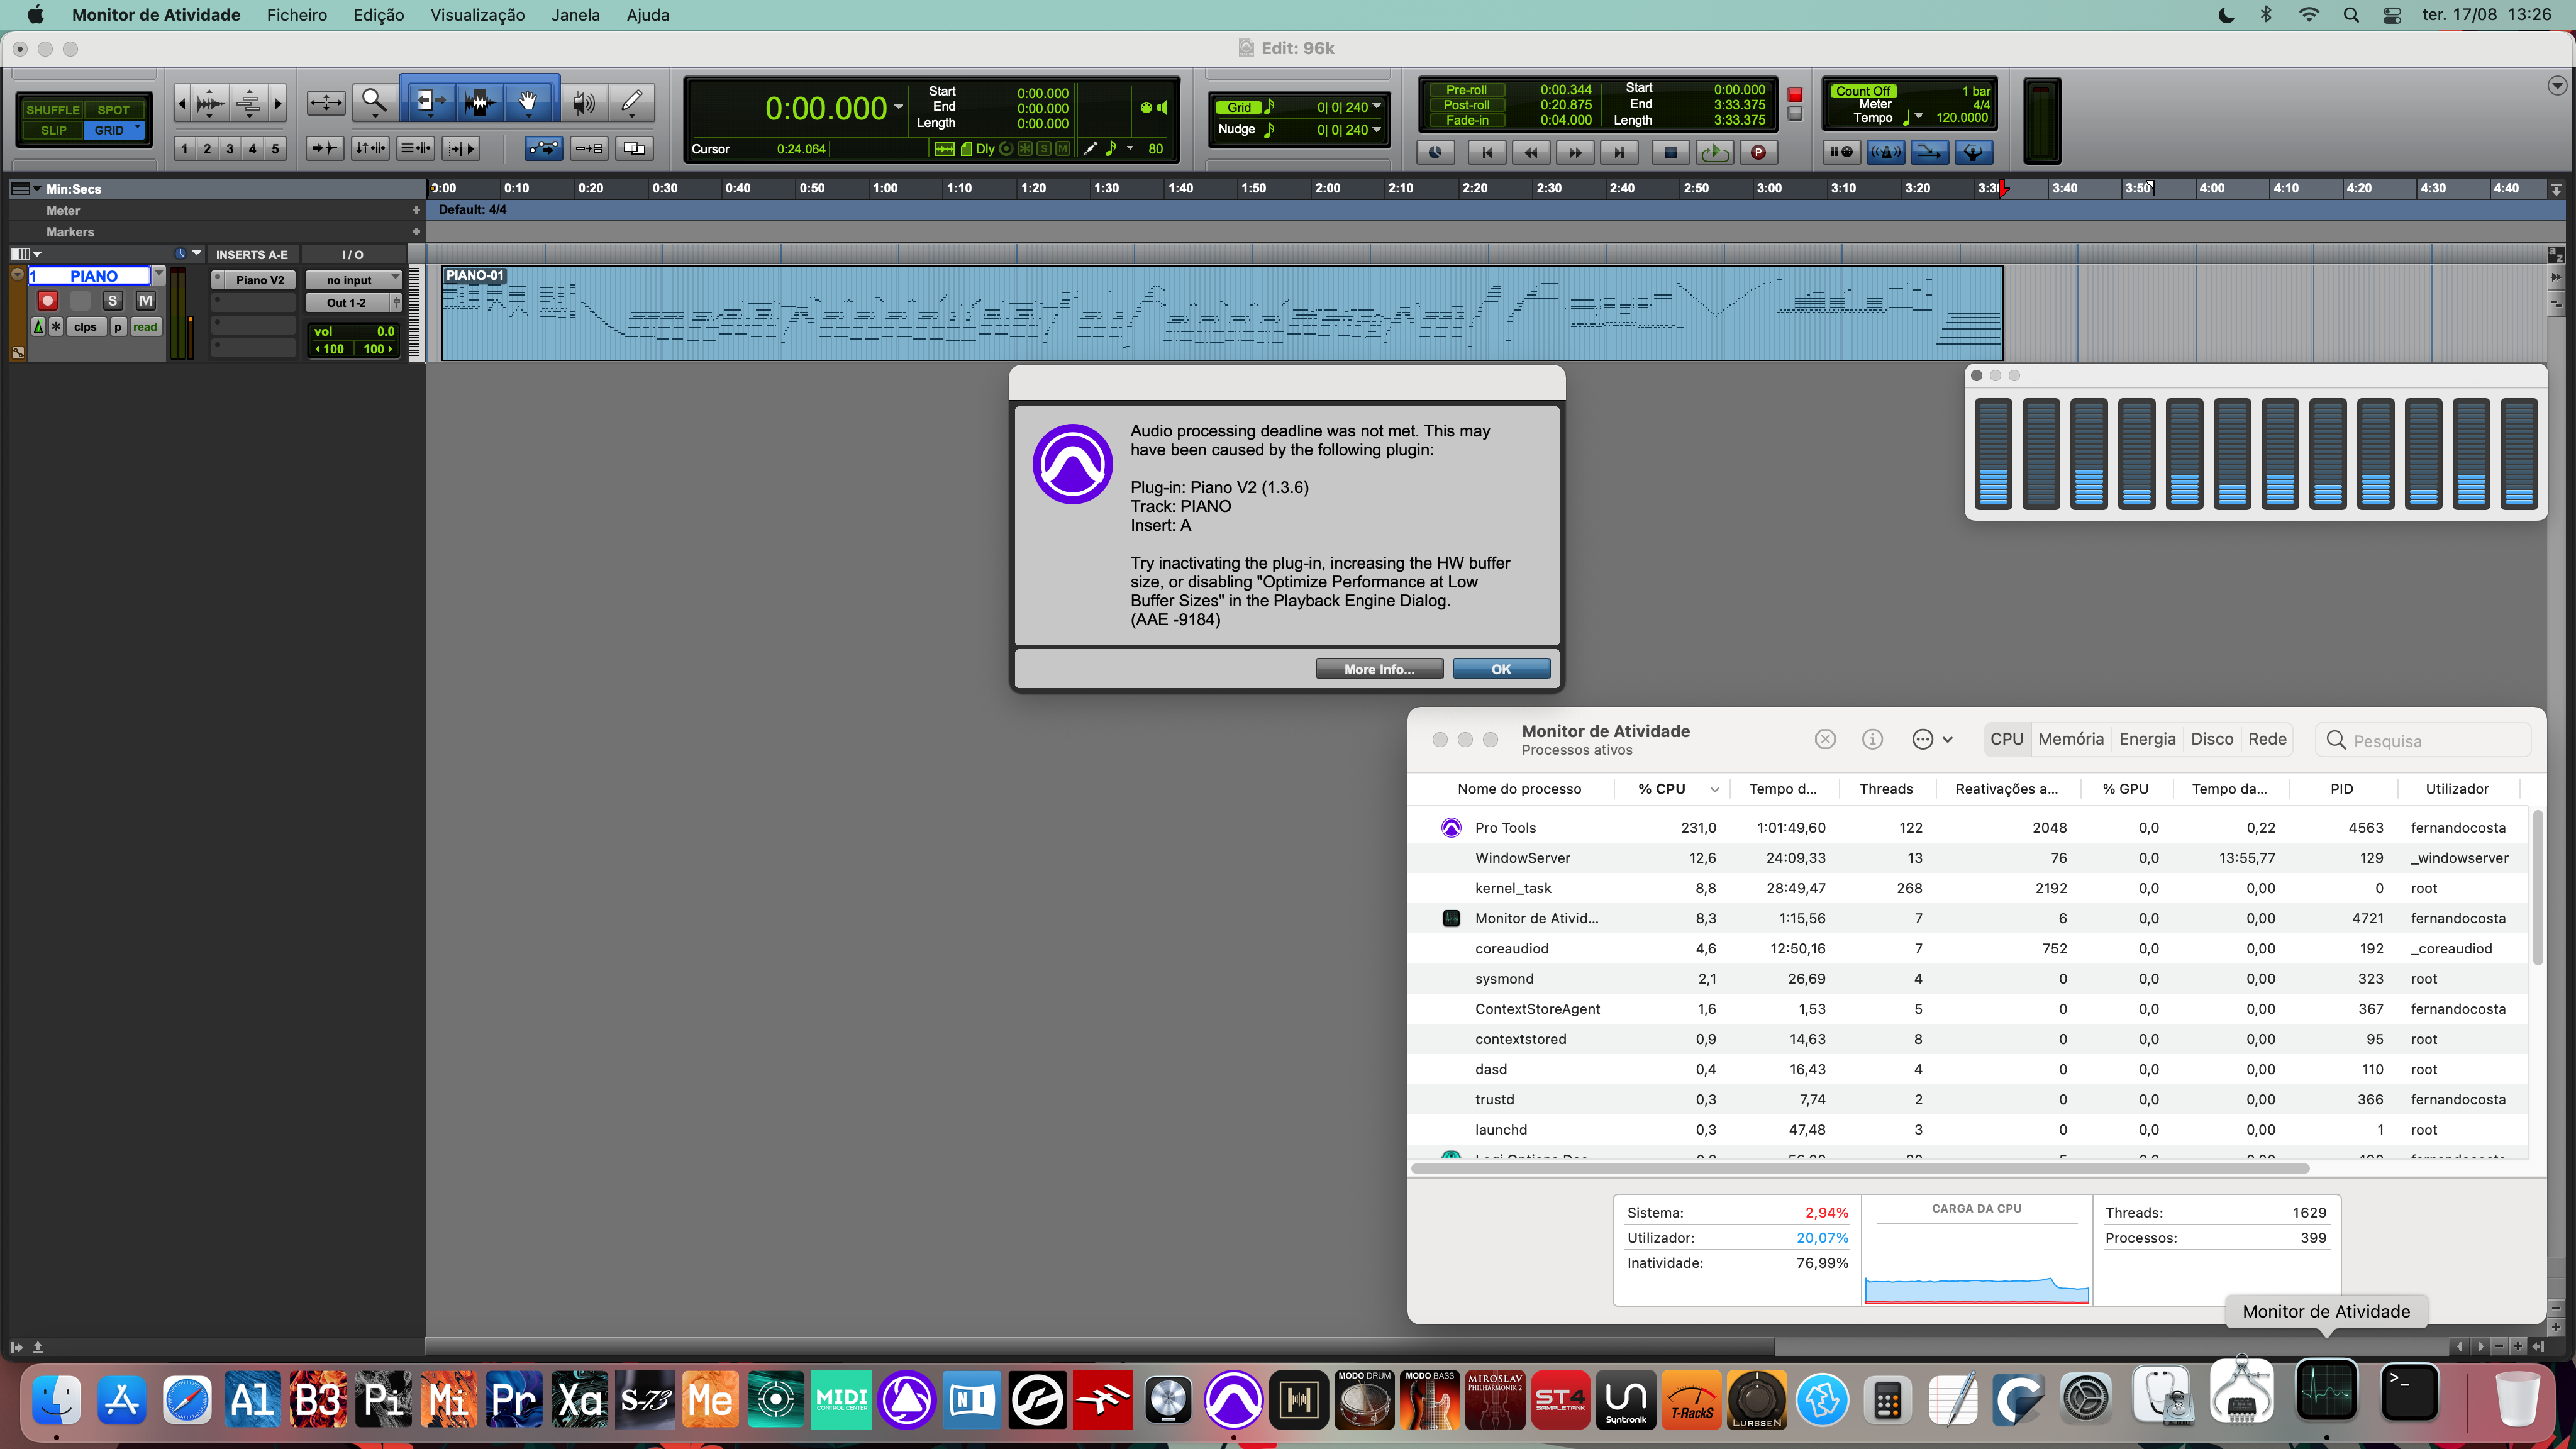
Task: Click the PIANO-01 MIDI clip
Action: (1222, 312)
